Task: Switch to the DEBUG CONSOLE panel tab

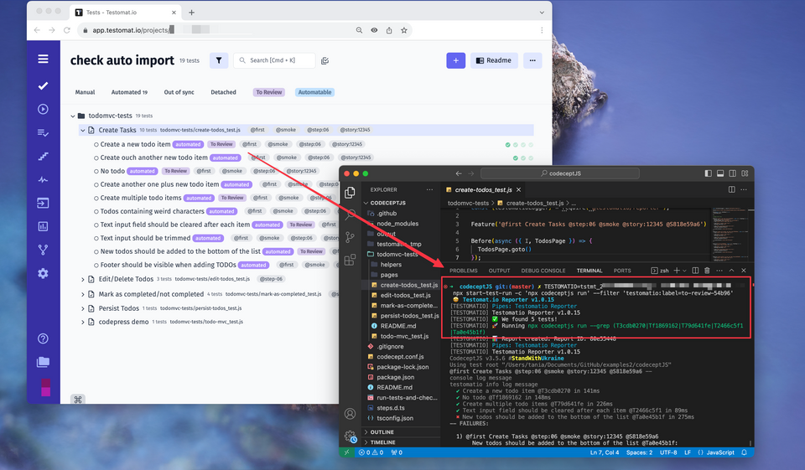Action: [x=543, y=271]
